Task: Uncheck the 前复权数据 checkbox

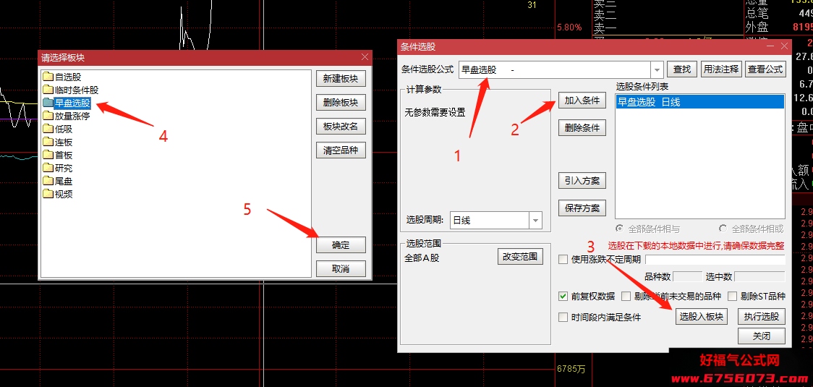Action: point(563,297)
